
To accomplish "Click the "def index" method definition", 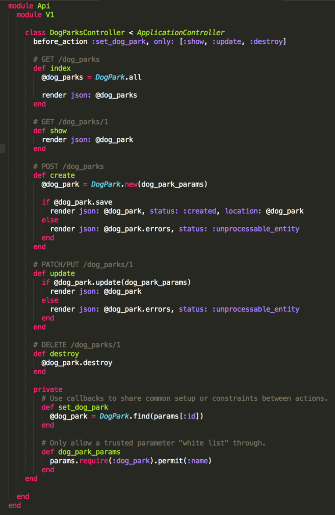I will [52, 68].
